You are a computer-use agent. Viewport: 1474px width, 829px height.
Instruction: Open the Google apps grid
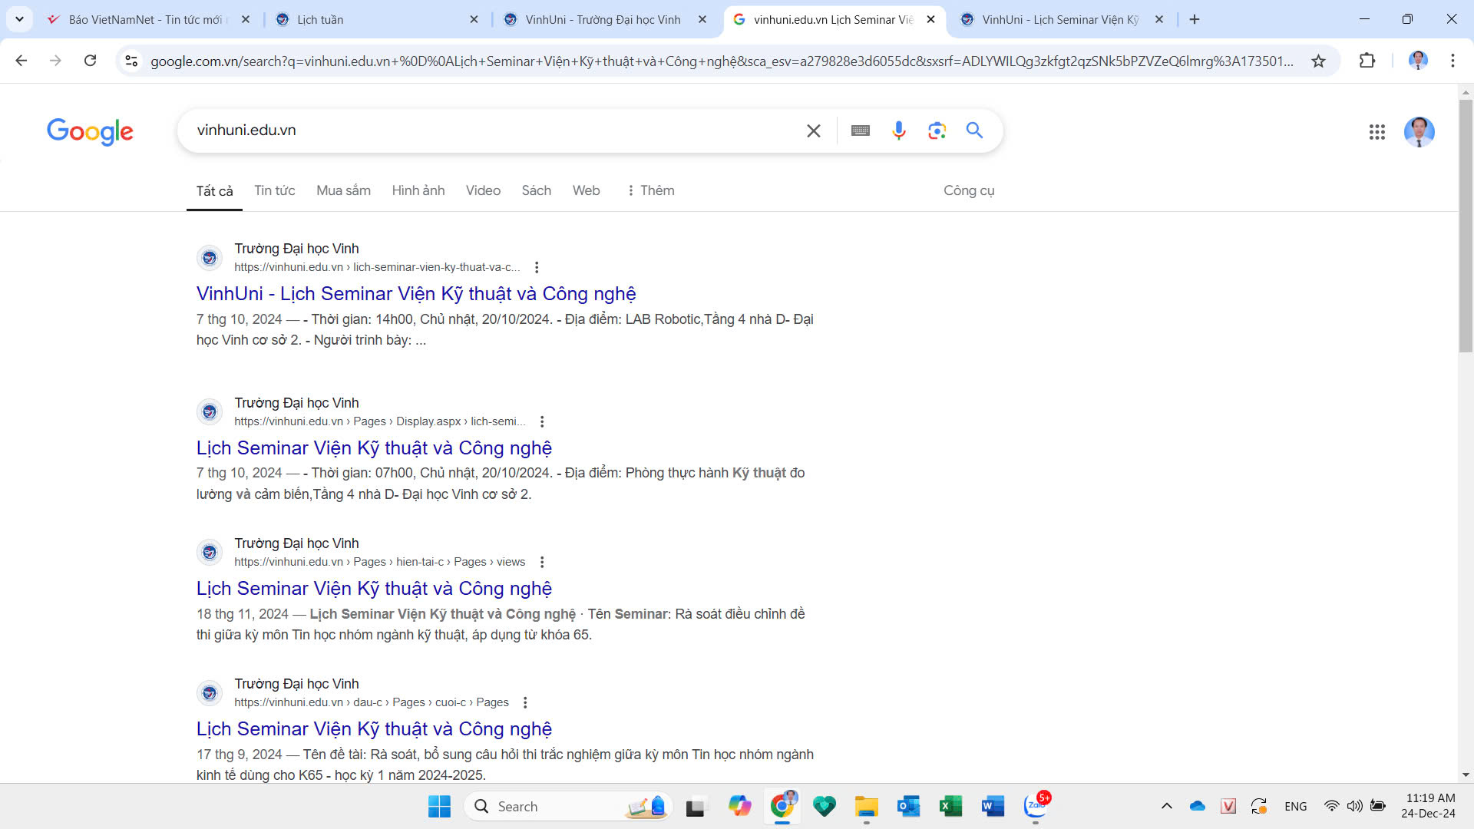click(1377, 132)
